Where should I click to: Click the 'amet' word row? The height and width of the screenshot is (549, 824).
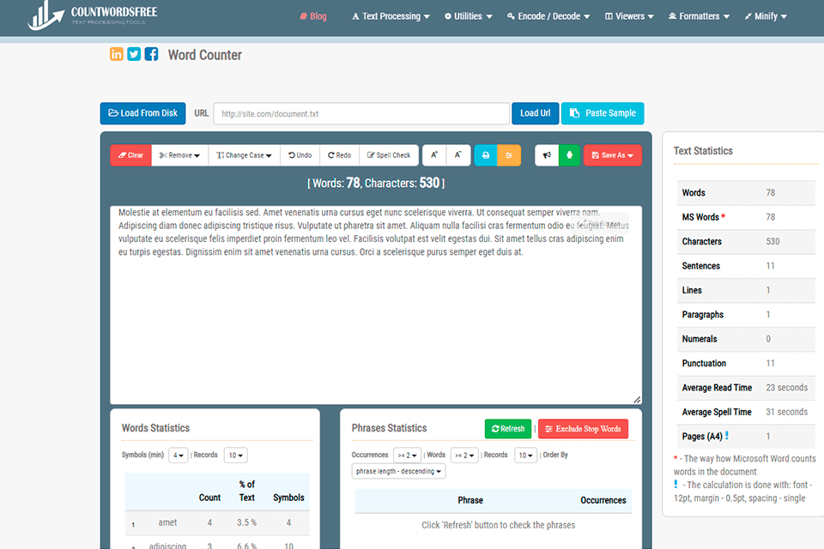click(217, 522)
